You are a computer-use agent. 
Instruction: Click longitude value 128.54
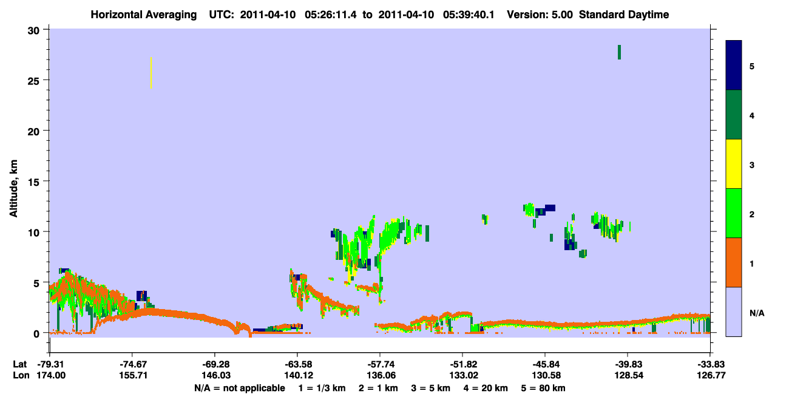pos(628,375)
